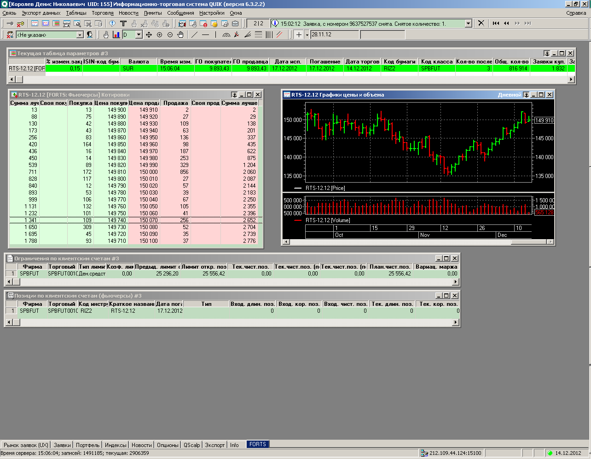Select the horizontal line drawing tool
591x459 pixels.
pyautogui.click(x=205, y=34)
